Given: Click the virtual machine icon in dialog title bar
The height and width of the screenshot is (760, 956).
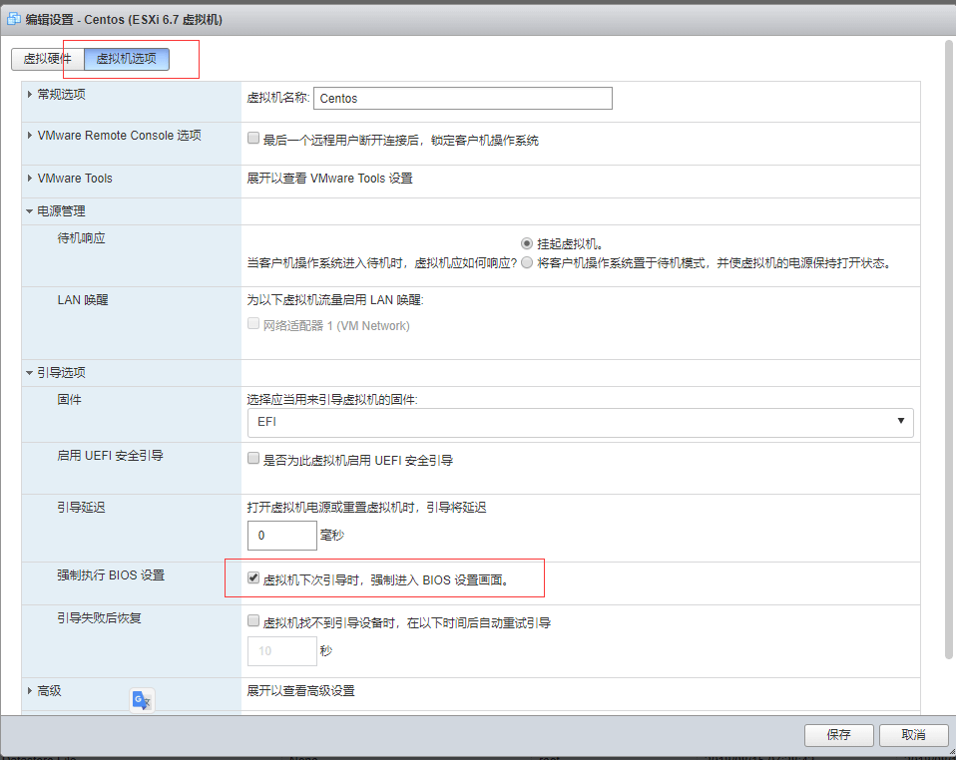Looking at the screenshot, I should point(12,19).
